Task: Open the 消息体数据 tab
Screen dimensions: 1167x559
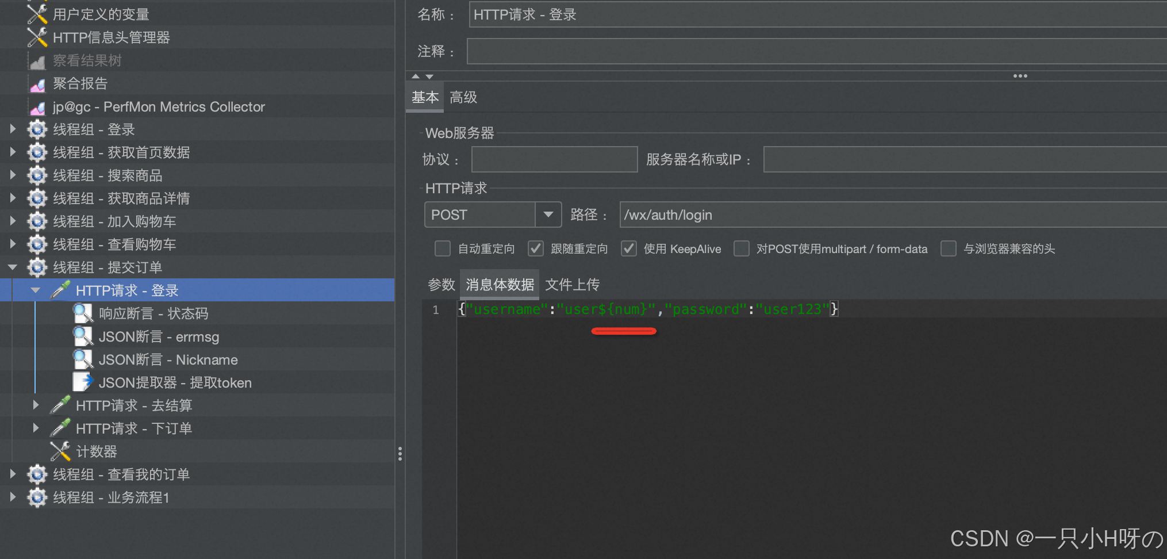Action: [500, 284]
